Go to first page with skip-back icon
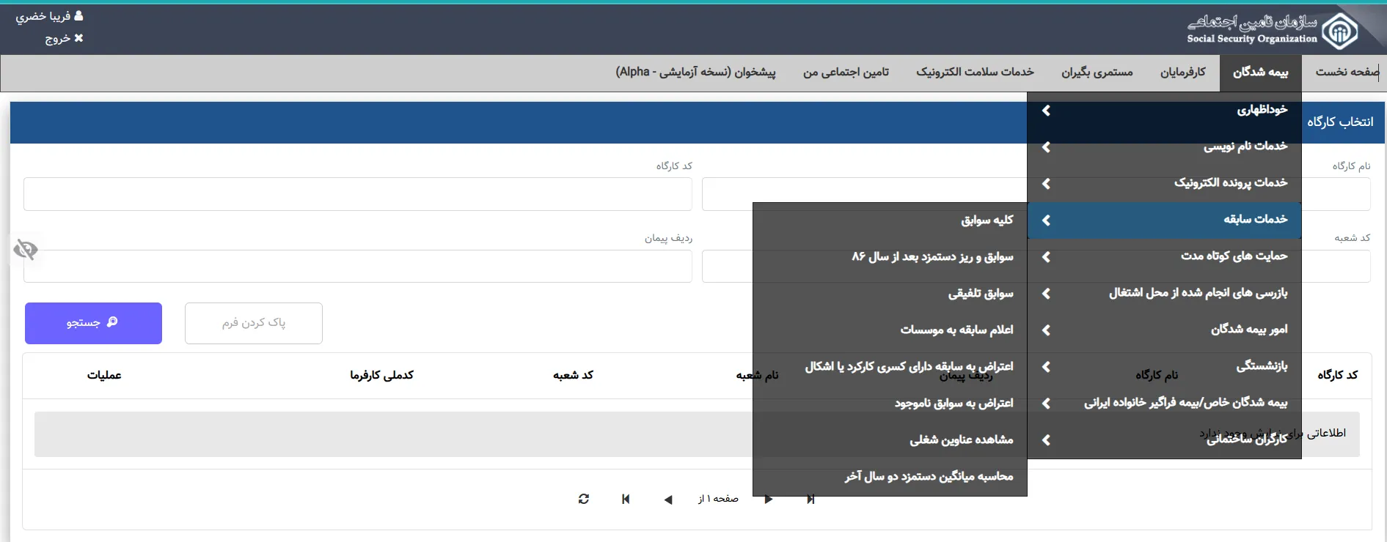Image resolution: width=1387 pixels, height=542 pixels. pyautogui.click(x=626, y=499)
